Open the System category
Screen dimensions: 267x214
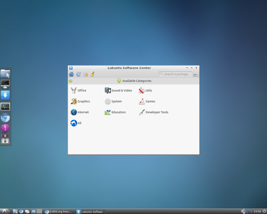(113, 102)
